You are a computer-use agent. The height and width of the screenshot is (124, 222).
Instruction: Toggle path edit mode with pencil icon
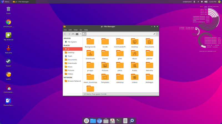click(154, 34)
